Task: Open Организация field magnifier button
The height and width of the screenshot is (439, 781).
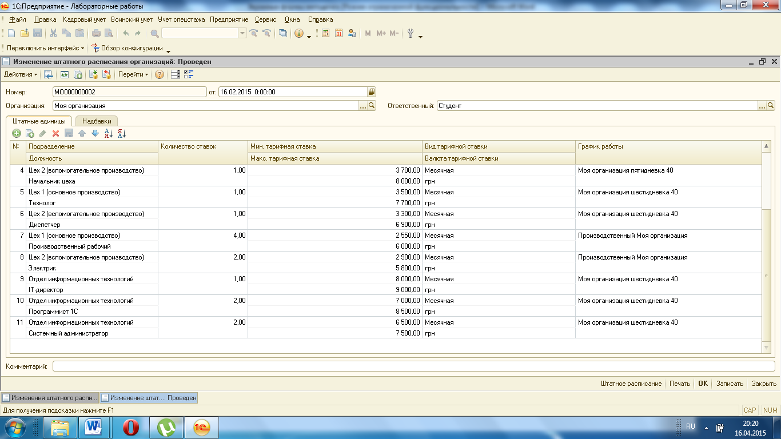Action: click(372, 106)
